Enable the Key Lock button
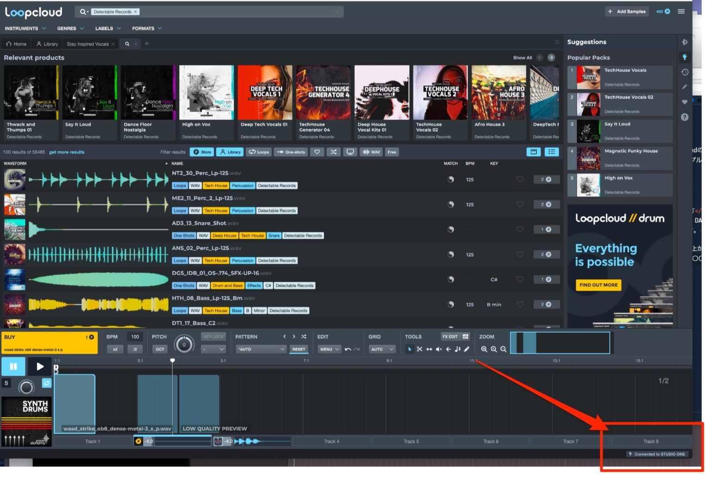The width and height of the screenshot is (712, 480). point(213,337)
